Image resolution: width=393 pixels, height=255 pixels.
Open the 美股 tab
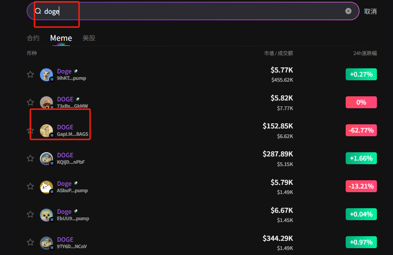click(89, 38)
